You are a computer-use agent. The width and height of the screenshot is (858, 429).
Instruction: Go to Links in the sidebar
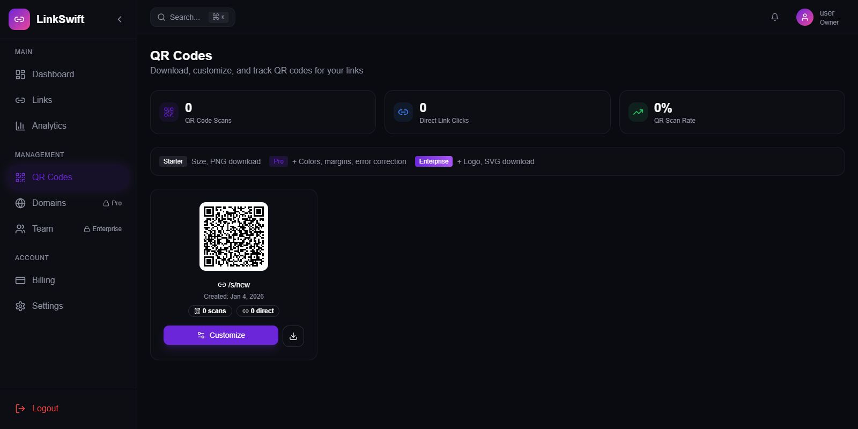point(42,100)
